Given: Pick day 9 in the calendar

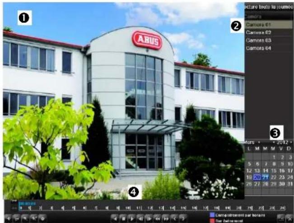Looking at the screenshot, I should pos(282,164).
